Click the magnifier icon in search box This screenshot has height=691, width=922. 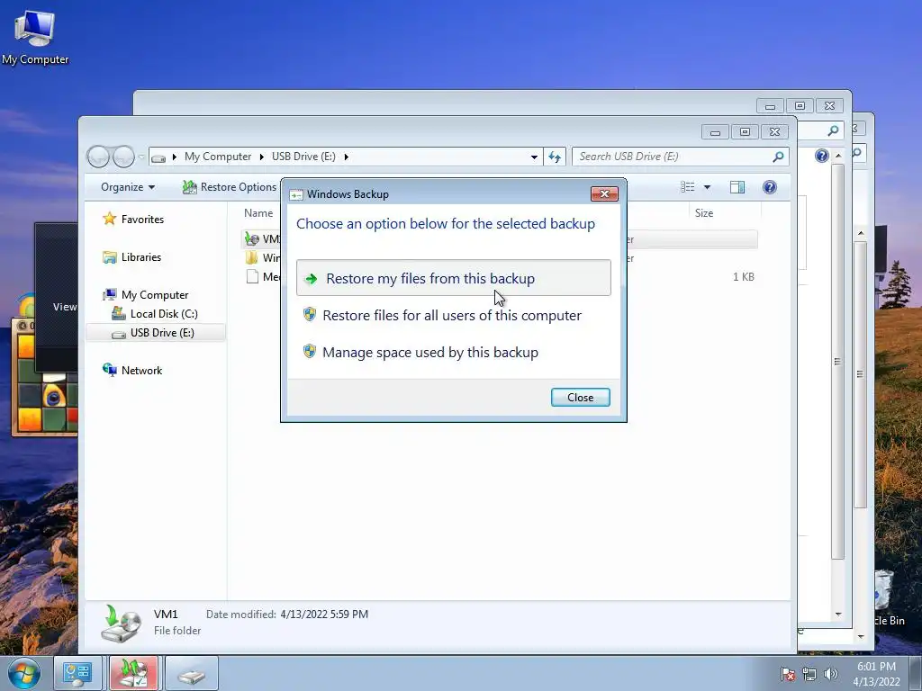(x=778, y=157)
